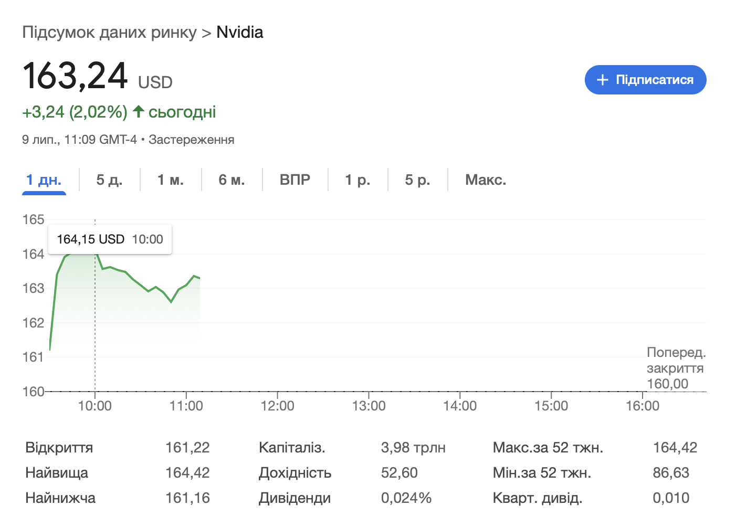736x527 pixels.
Task: Click the green up arrow icon
Action: (138, 111)
